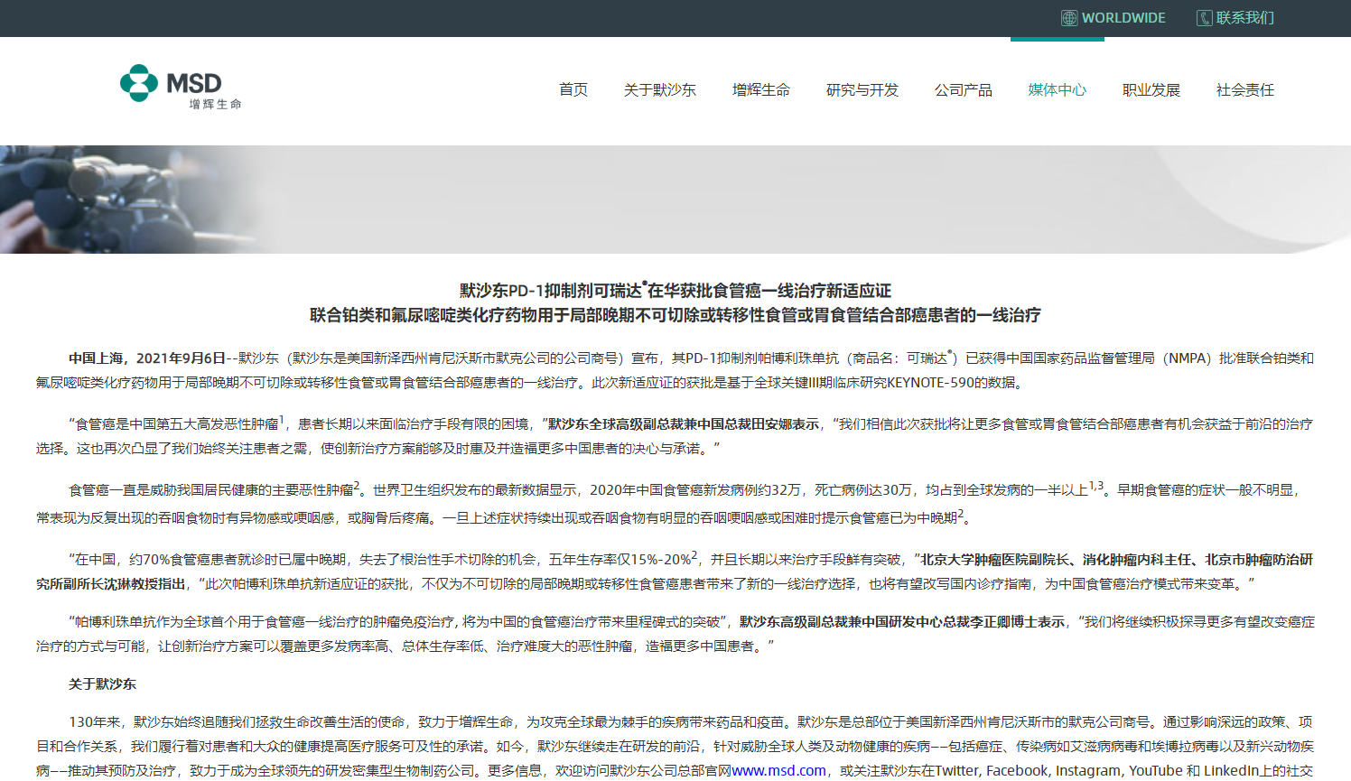
Task: Go to the 社会责任 menu item
Action: [x=1245, y=90]
